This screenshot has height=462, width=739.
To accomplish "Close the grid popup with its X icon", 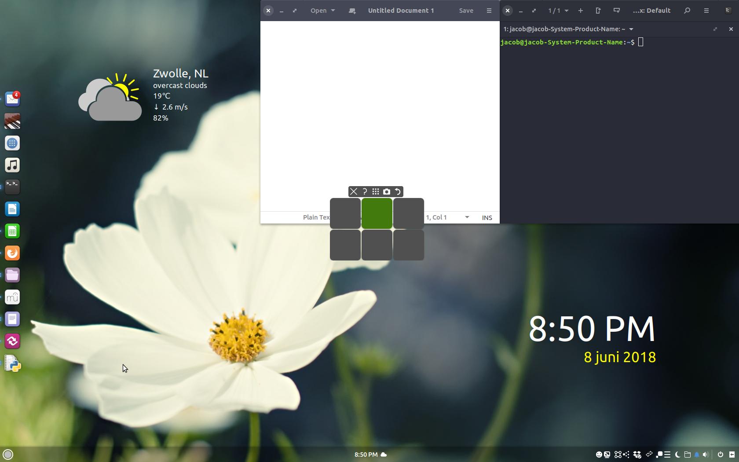I will [x=354, y=191].
